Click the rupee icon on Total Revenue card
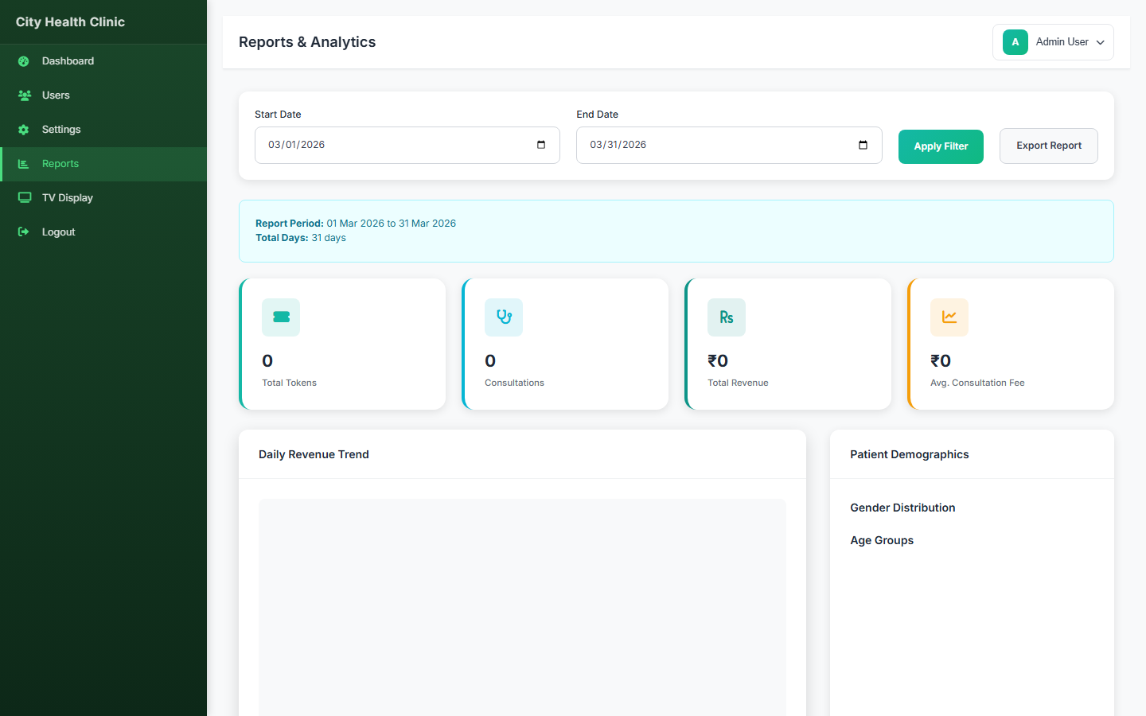The height and width of the screenshot is (716, 1146). click(727, 317)
